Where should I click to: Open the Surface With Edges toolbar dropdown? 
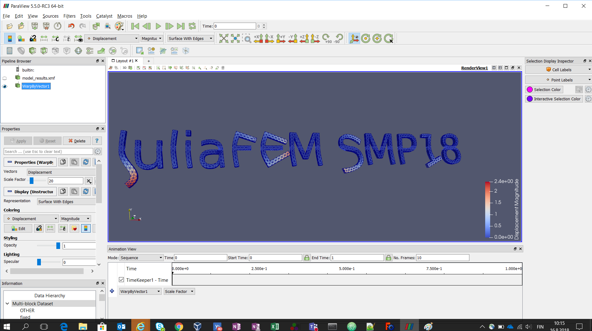click(x=190, y=38)
